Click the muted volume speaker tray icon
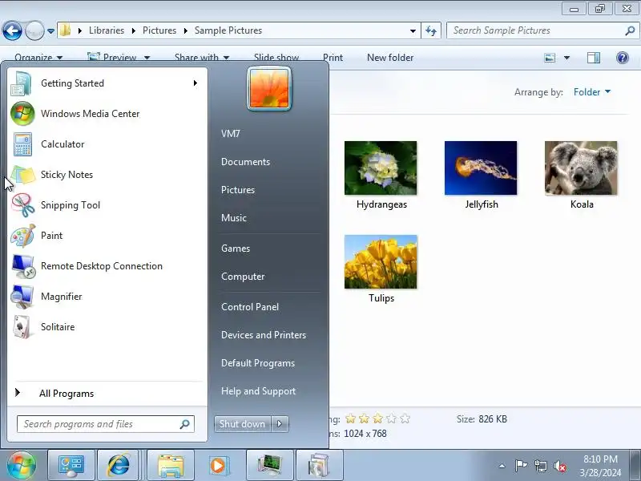Viewport: 641px width, 481px height. [560, 467]
